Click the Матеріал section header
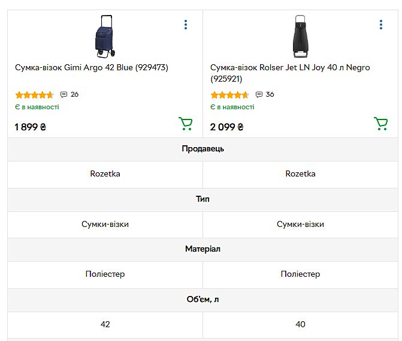This screenshot has height=341, width=402. [x=203, y=249]
